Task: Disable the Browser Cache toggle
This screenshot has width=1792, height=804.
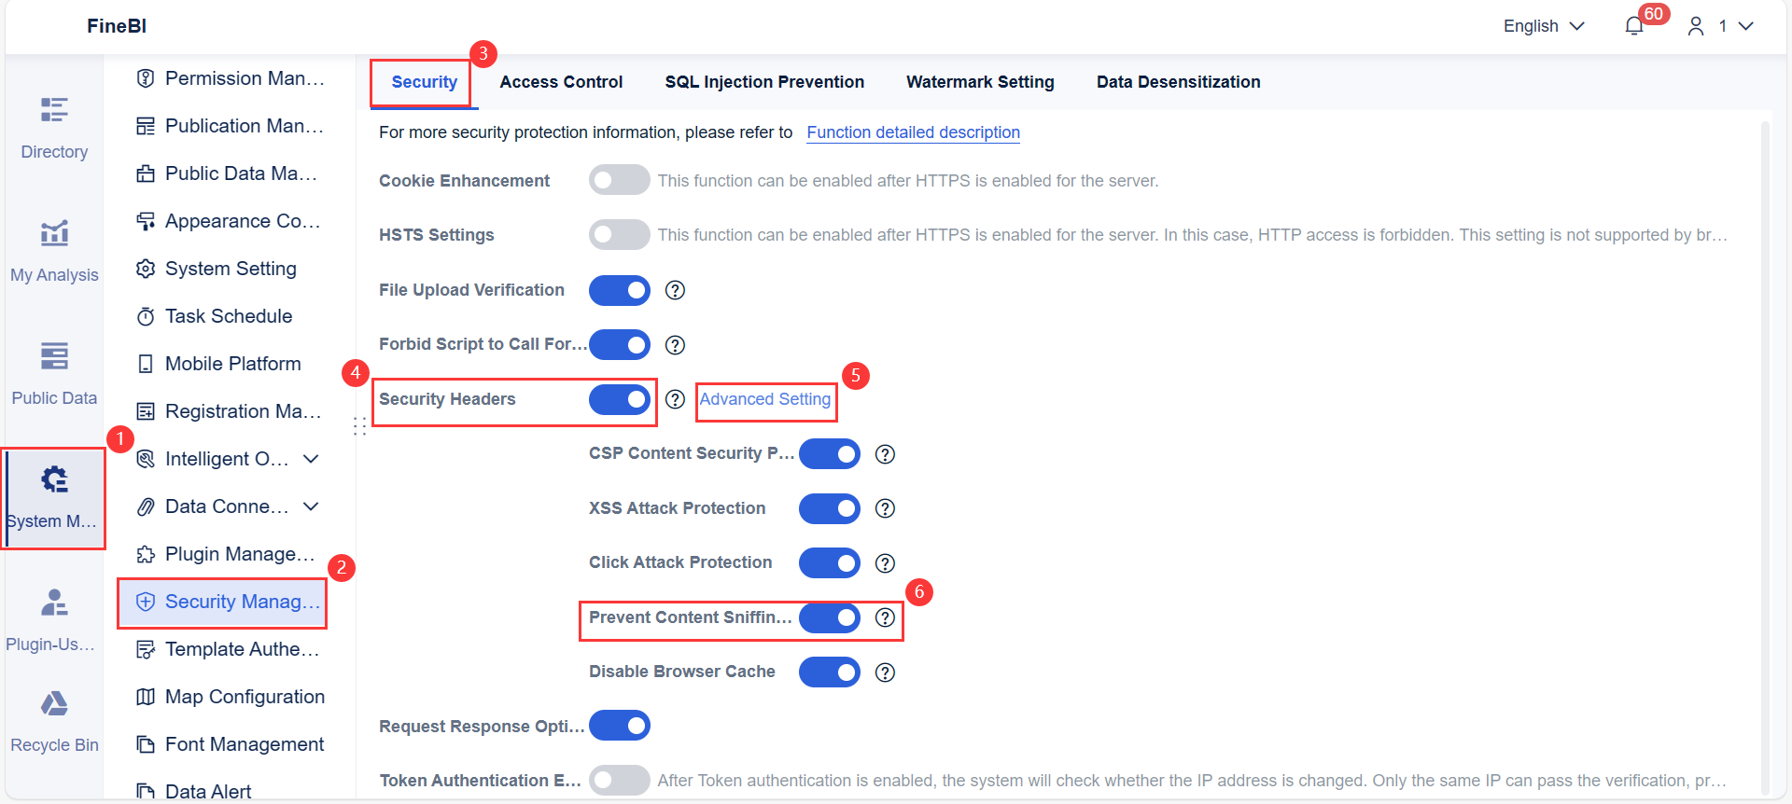Action: tap(829, 672)
